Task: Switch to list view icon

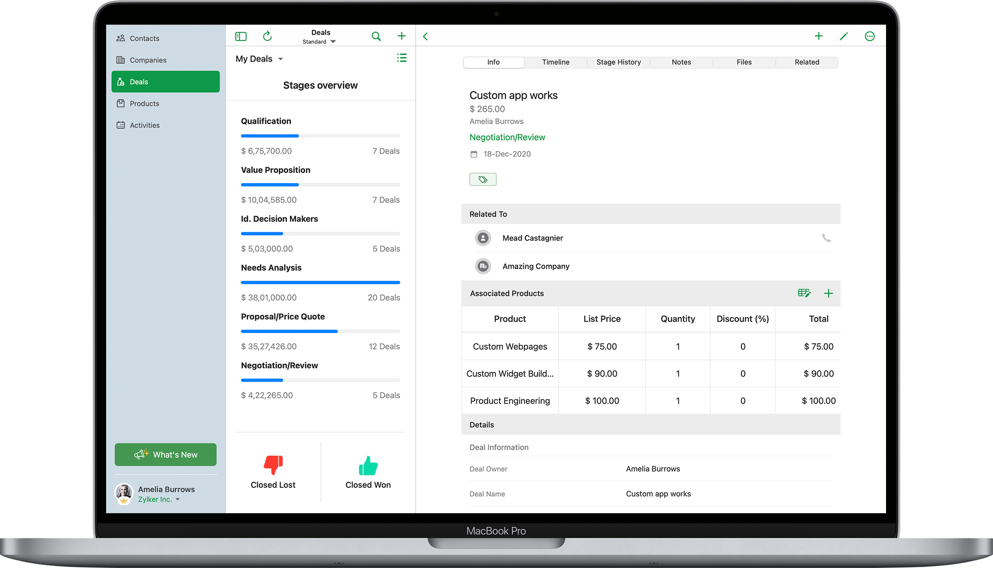Action: tap(401, 58)
